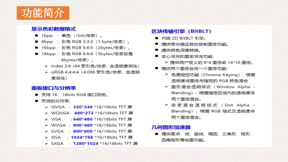
Task: Click the arrow bullet before 像素混合透明模式
Action: (166, 105)
